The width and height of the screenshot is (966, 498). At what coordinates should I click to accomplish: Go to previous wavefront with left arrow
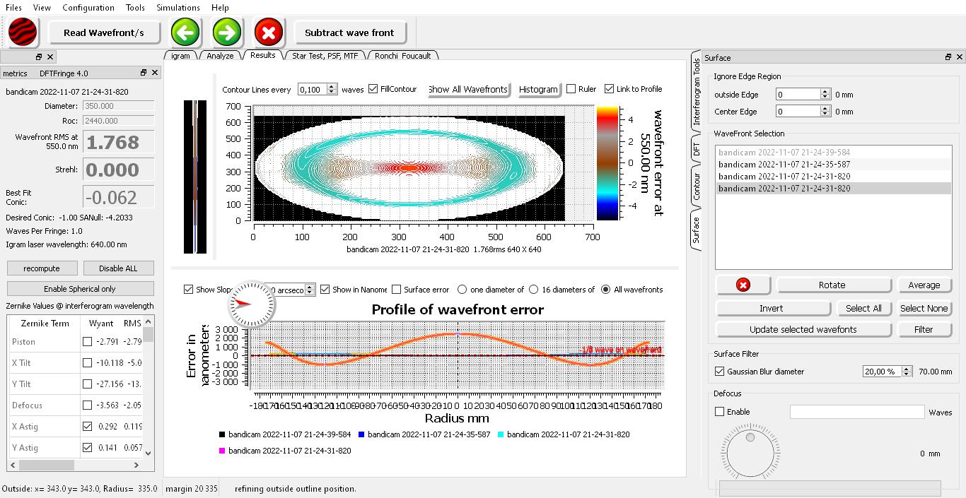(185, 32)
